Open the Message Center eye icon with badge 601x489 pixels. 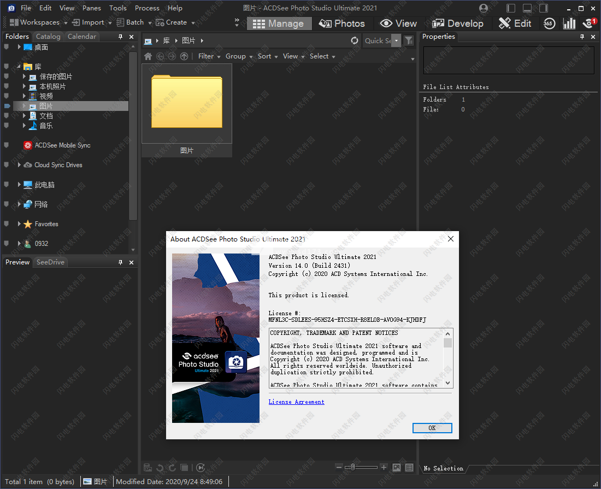click(589, 23)
